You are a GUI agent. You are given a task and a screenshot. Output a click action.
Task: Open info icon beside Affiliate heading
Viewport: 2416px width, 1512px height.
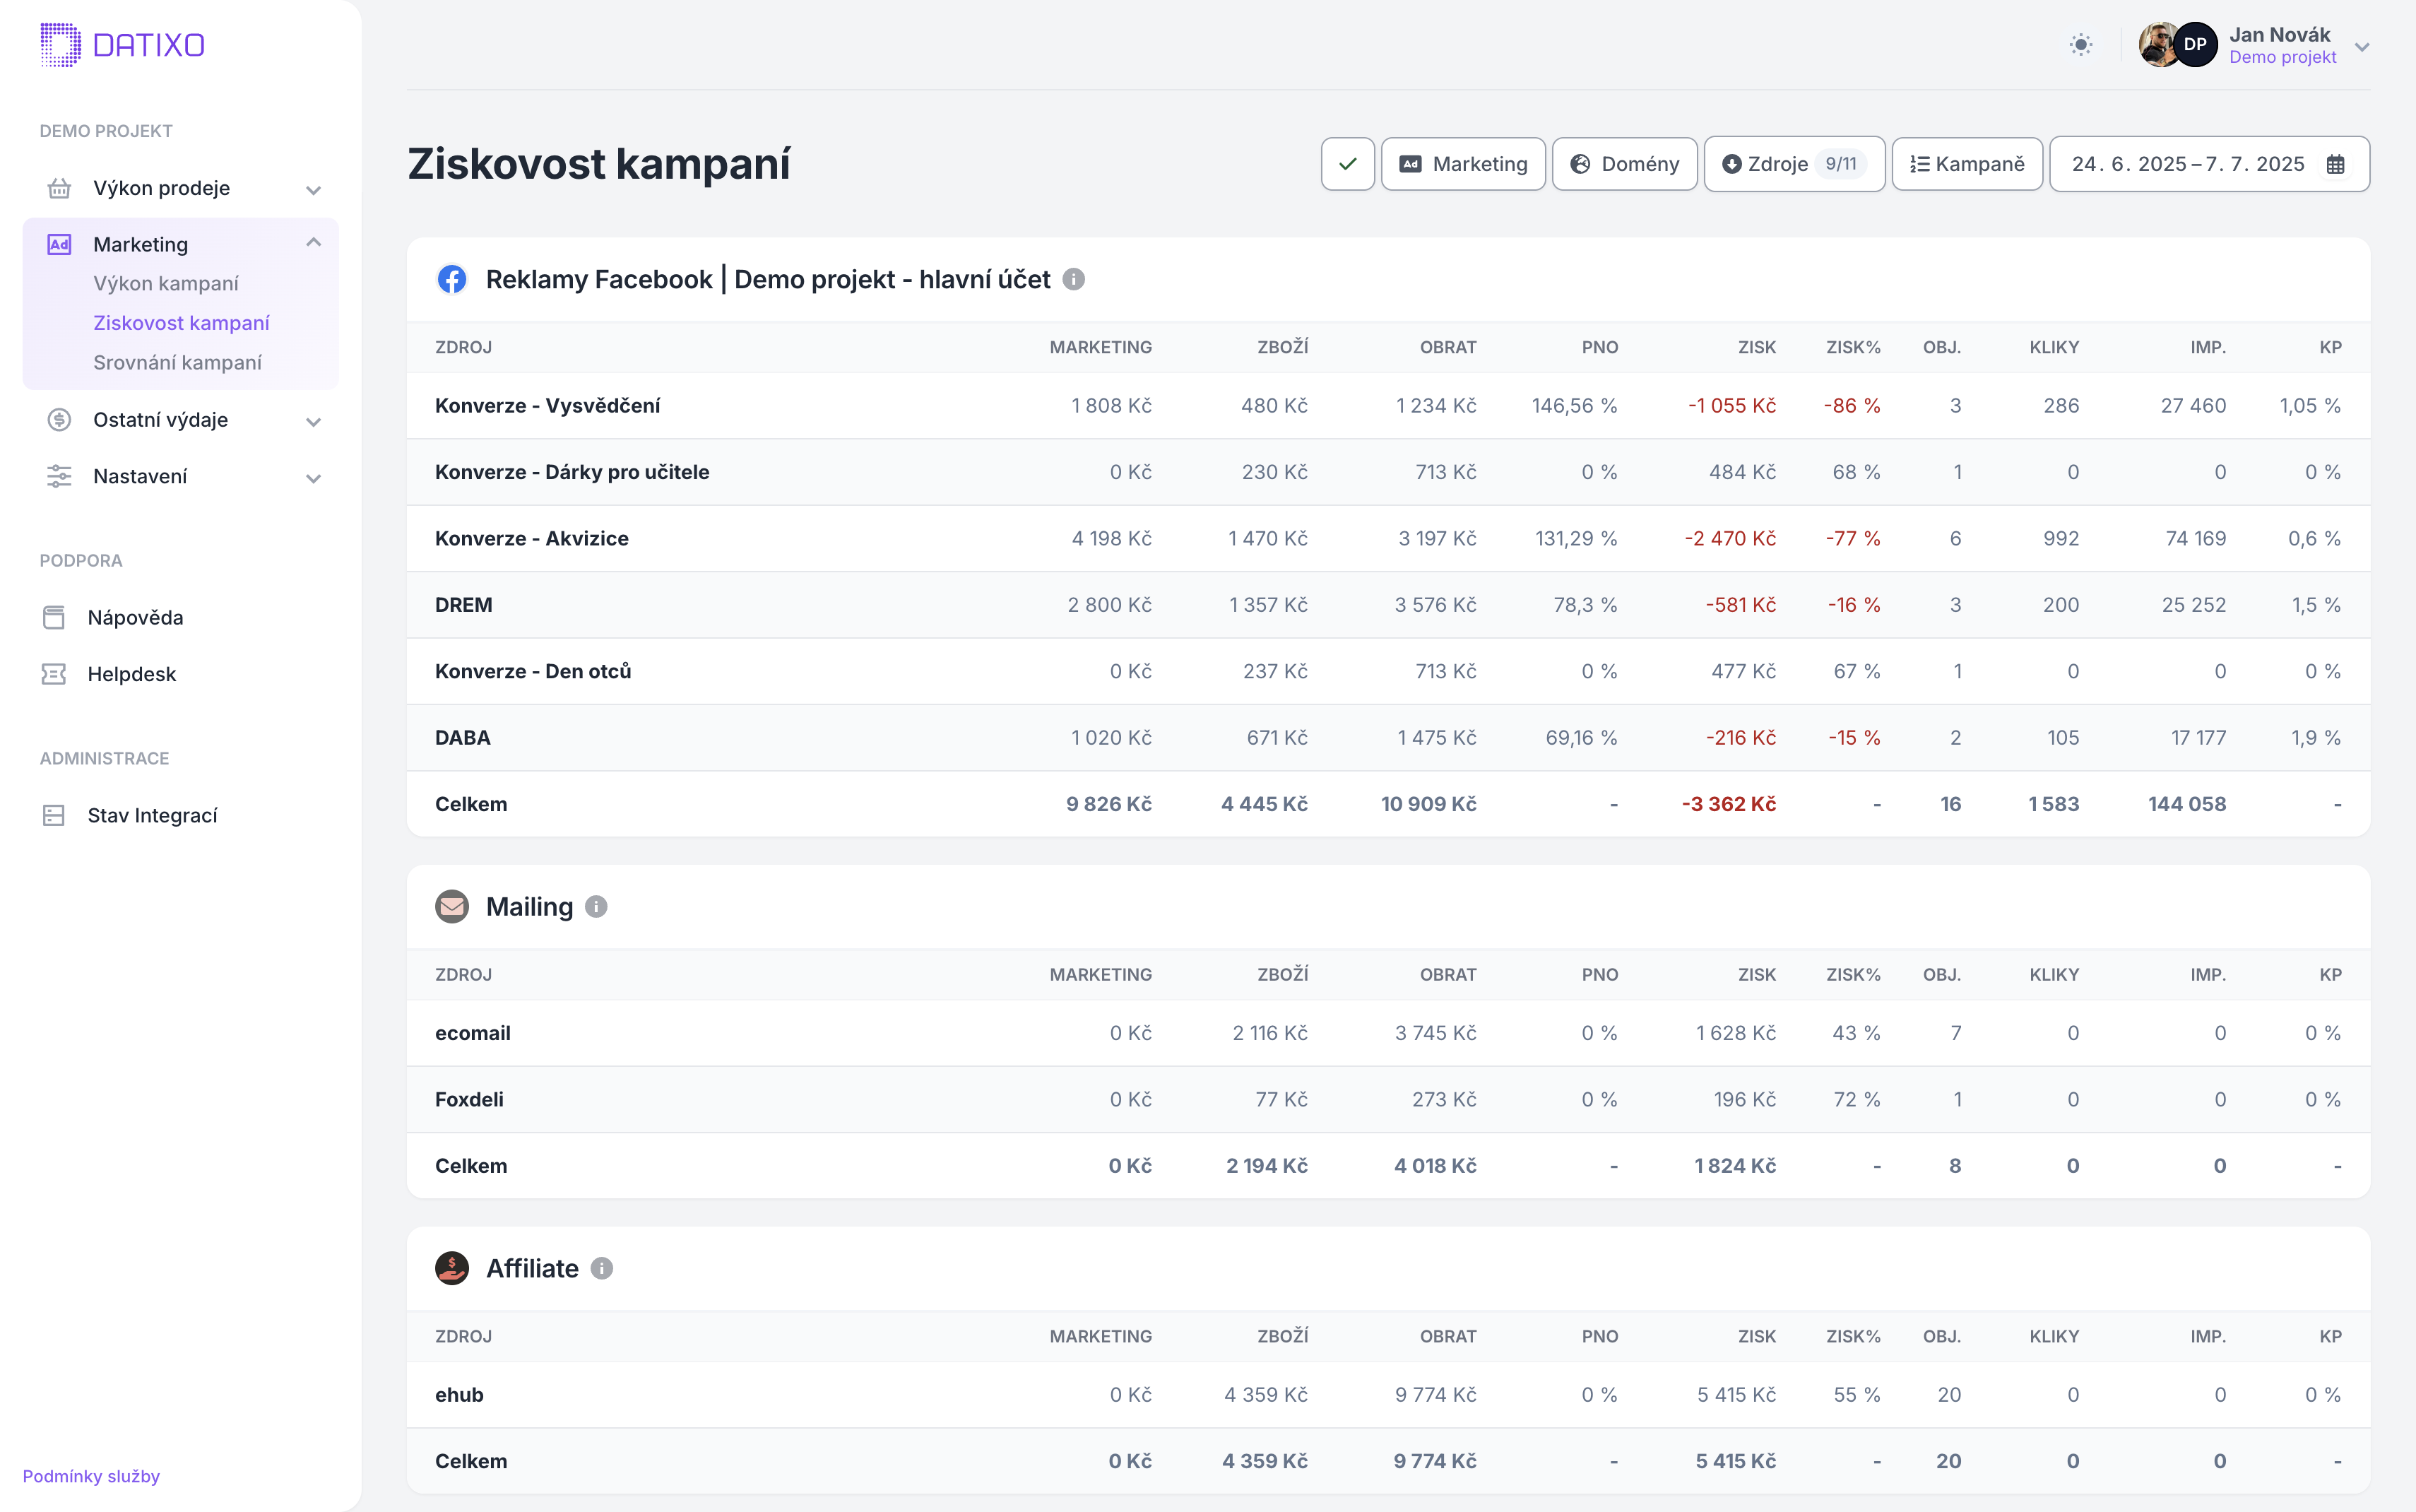pyautogui.click(x=600, y=1268)
